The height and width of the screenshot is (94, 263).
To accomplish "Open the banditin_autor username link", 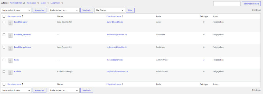I will pos(21,22).
